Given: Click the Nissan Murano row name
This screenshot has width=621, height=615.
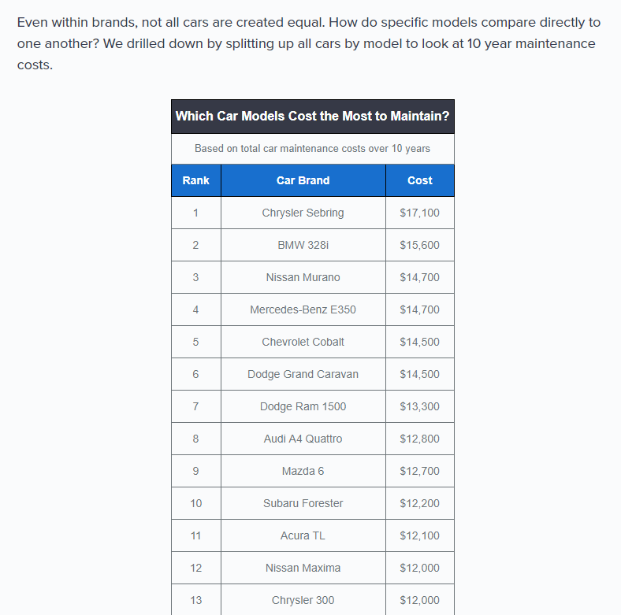Looking at the screenshot, I should (x=303, y=277).
